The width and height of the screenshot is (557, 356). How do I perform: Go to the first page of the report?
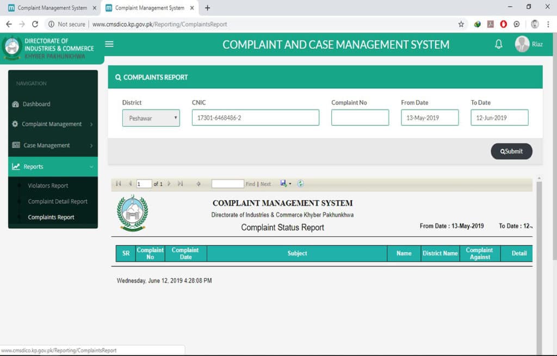point(119,183)
